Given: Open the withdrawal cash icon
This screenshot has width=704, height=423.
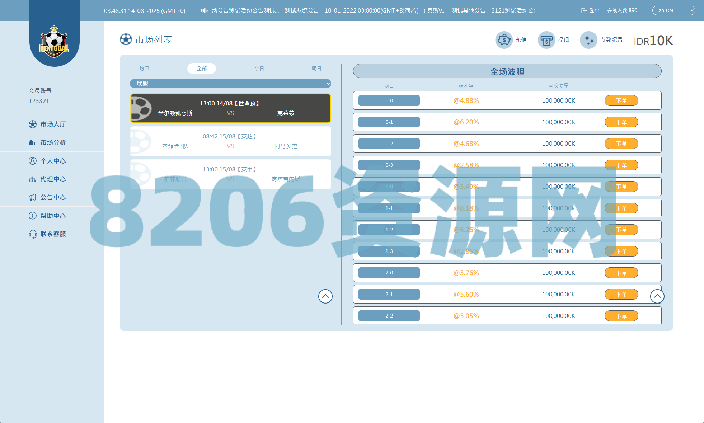Looking at the screenshot, I should click(546, 40).
